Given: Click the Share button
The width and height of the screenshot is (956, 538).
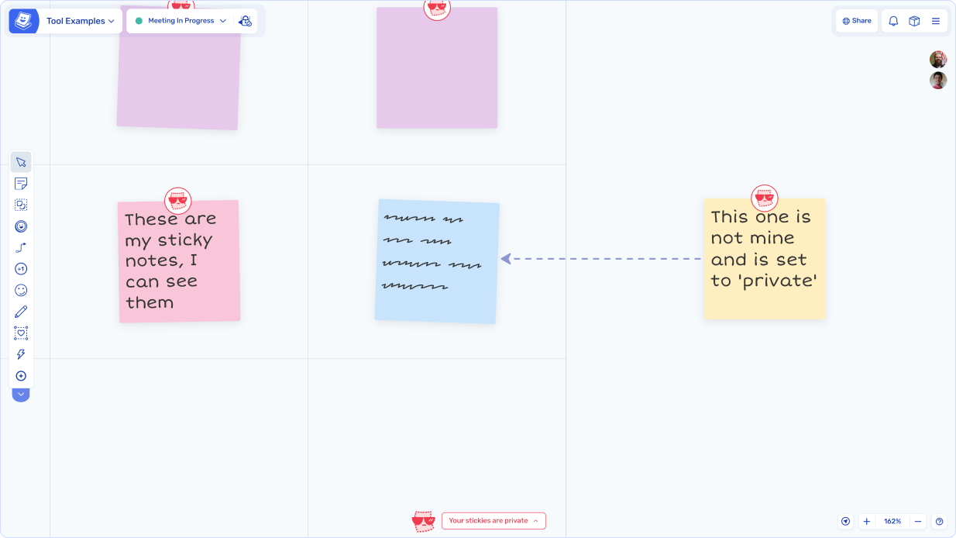Looking at the screenshot, I should click(x=856, y=21).
